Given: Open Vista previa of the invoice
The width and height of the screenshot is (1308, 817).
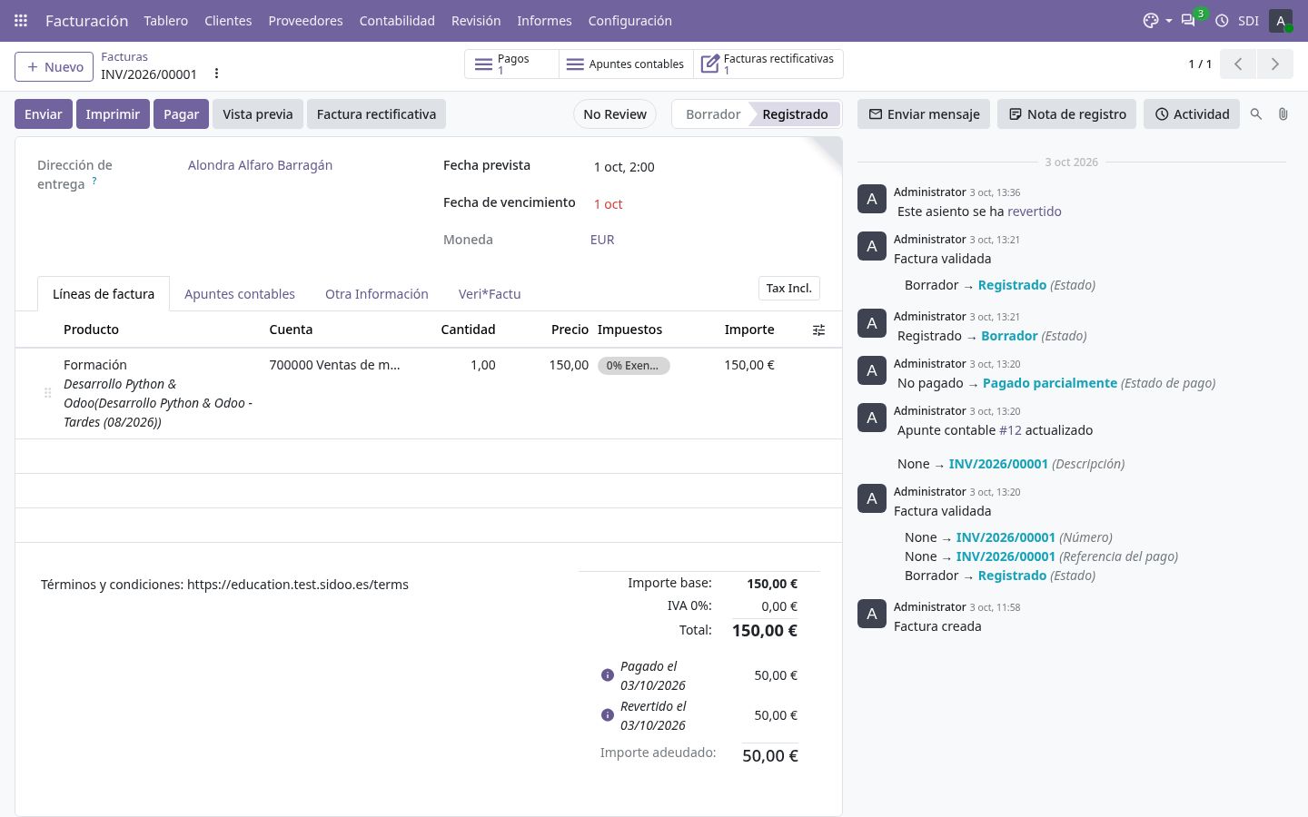Looking at the screenshot, I should point(258,114).
